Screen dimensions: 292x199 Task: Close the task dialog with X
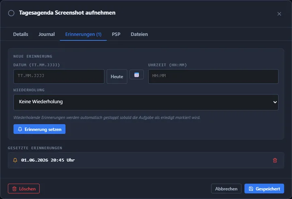[279, 14]
